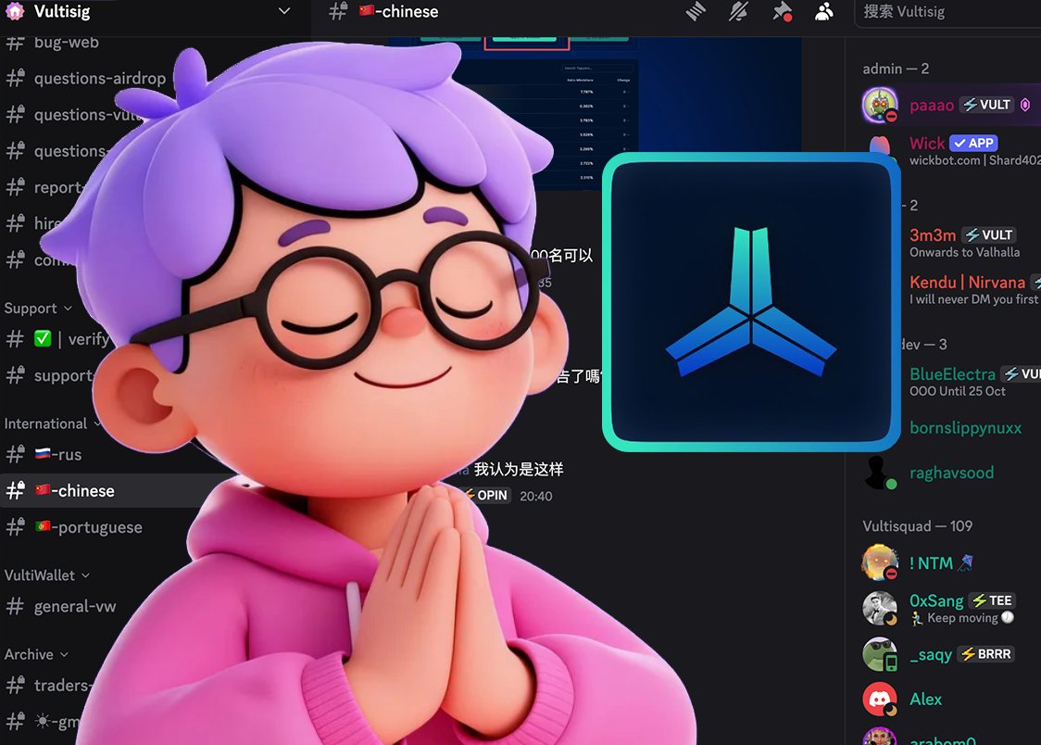This screenshot has height=745, width=1041.
Task: Click raghavsood's avatar
Action: point(880,473)
